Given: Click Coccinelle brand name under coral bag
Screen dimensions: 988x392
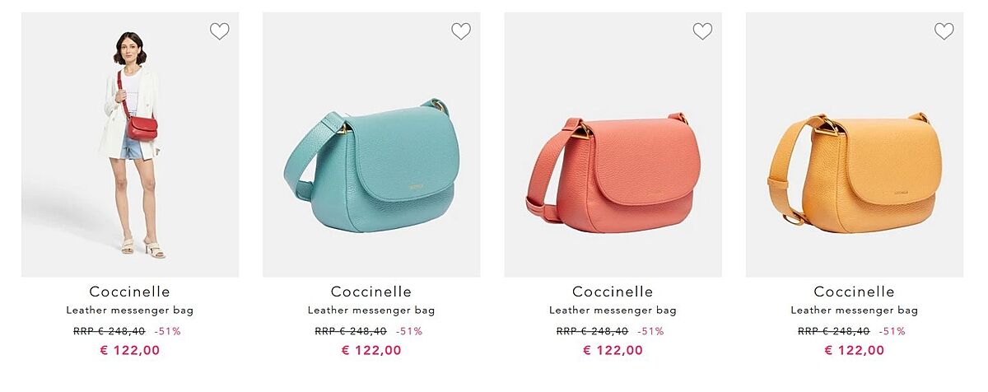Looking at the screenshot, I should pyautogui.click(x=613, y=292).
